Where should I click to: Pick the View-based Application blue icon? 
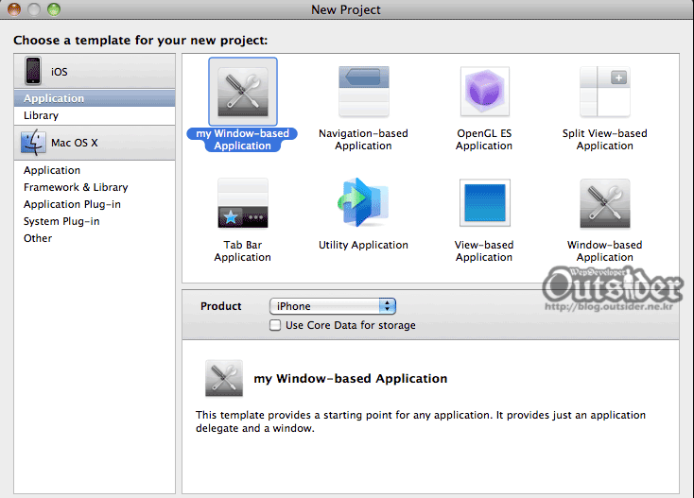[485, 203]
